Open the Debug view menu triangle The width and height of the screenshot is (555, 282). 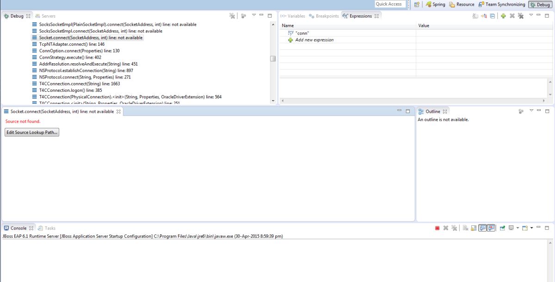tap(254, 15)
